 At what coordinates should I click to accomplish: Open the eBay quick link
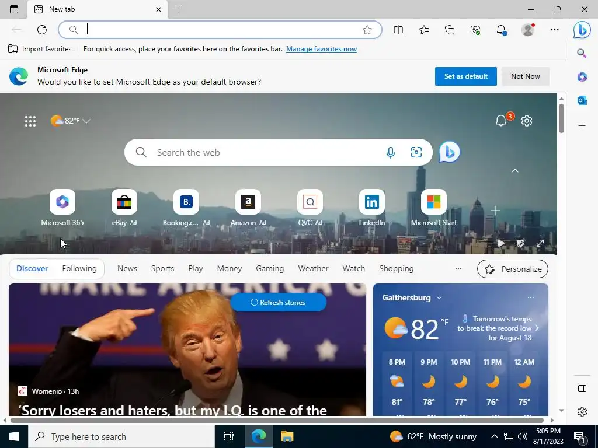(x=124, y=208)
